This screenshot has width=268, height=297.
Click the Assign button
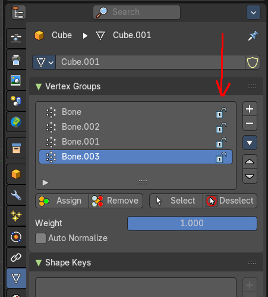pos(62,201)
